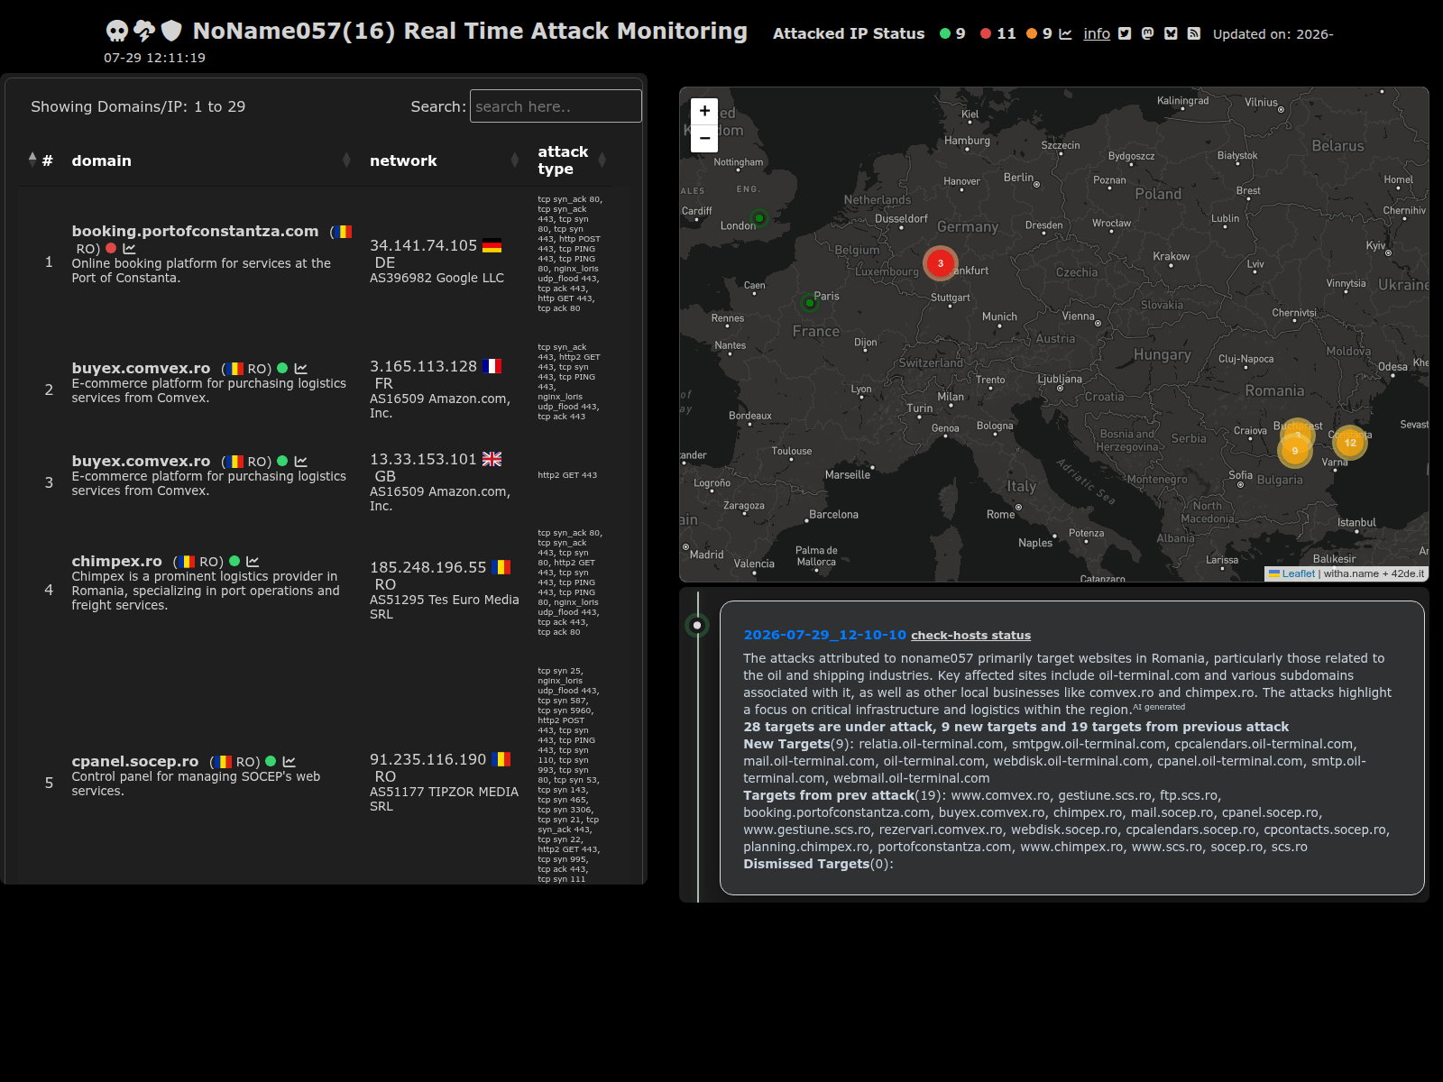Open chart icon for cpanel.socep.ro

289,762
